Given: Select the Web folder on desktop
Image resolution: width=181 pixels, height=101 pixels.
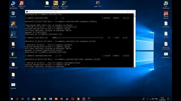Looking at the screenshot, I should point(13,45).
